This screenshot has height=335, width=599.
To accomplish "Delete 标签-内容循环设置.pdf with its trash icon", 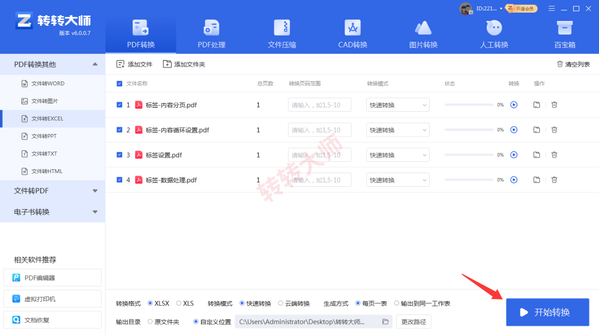I will pyautogui.click(x=554, y=130).
